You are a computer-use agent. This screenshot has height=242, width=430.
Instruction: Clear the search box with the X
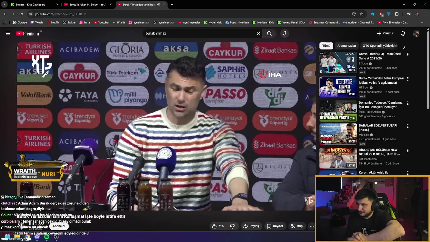(x=259, y=33)
